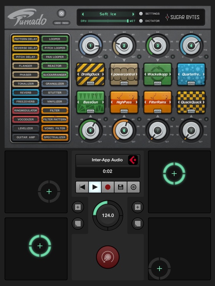Toggle small button beside knob 6
This screenshot has height=286, width=215.
click(x=139, y=119)
